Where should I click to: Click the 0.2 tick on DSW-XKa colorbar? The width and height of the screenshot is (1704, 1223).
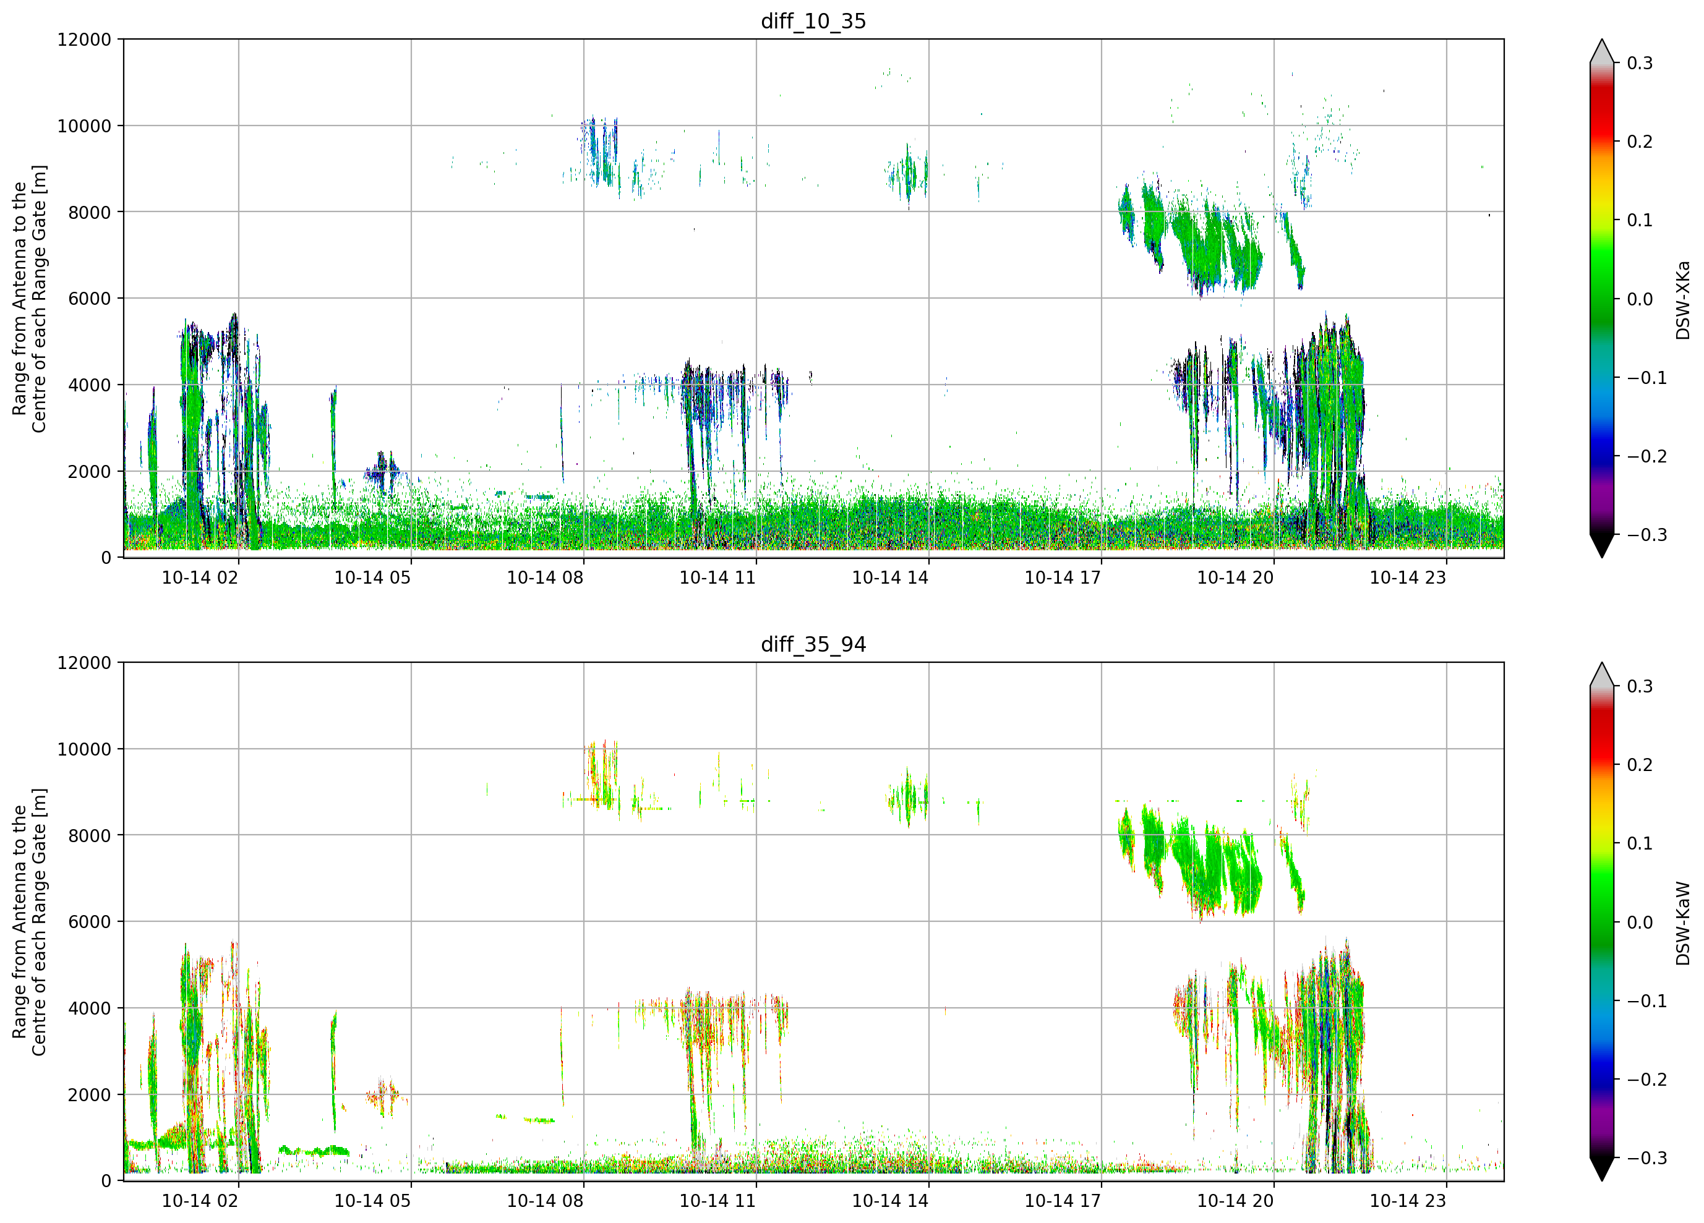(1640, 142)
